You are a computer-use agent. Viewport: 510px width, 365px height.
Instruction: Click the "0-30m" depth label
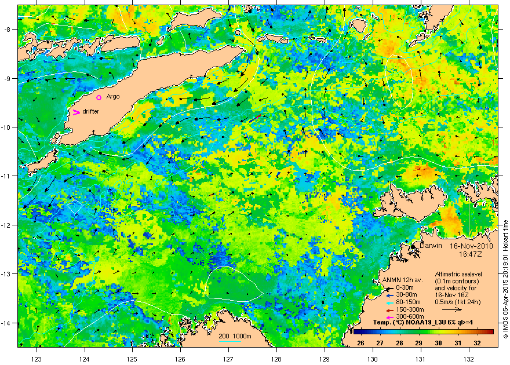click(405, 287)
